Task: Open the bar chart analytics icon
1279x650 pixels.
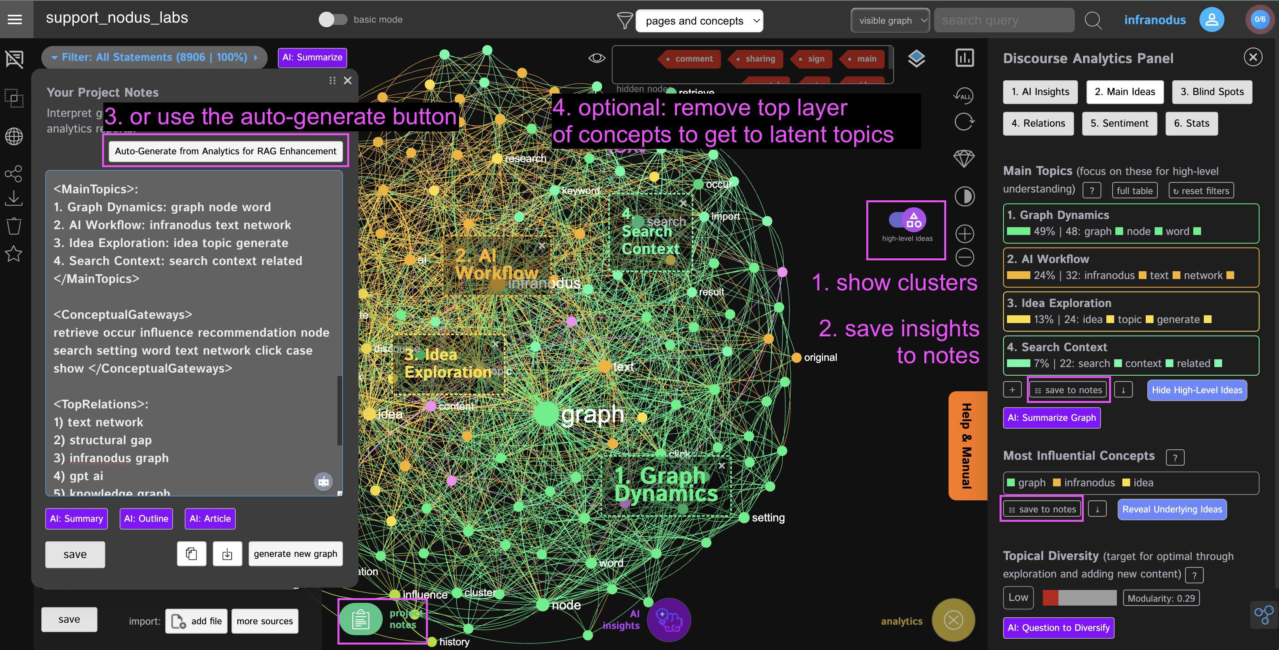Action: tap(964, 58)
